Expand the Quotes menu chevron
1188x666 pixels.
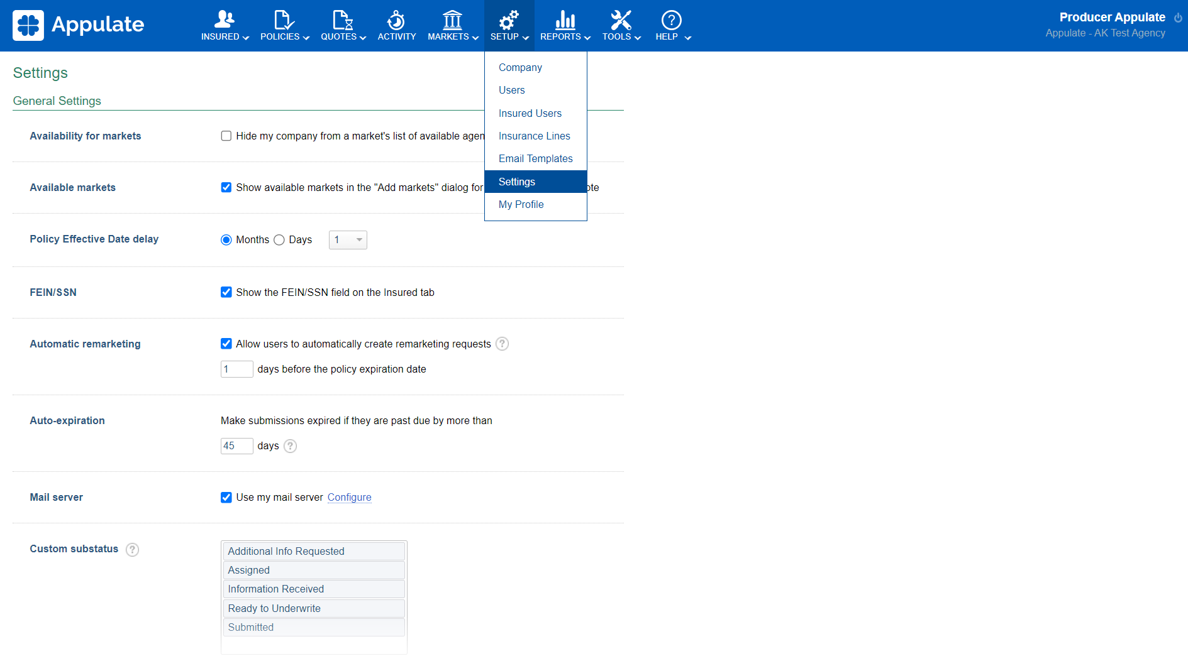tap(363, 38)
